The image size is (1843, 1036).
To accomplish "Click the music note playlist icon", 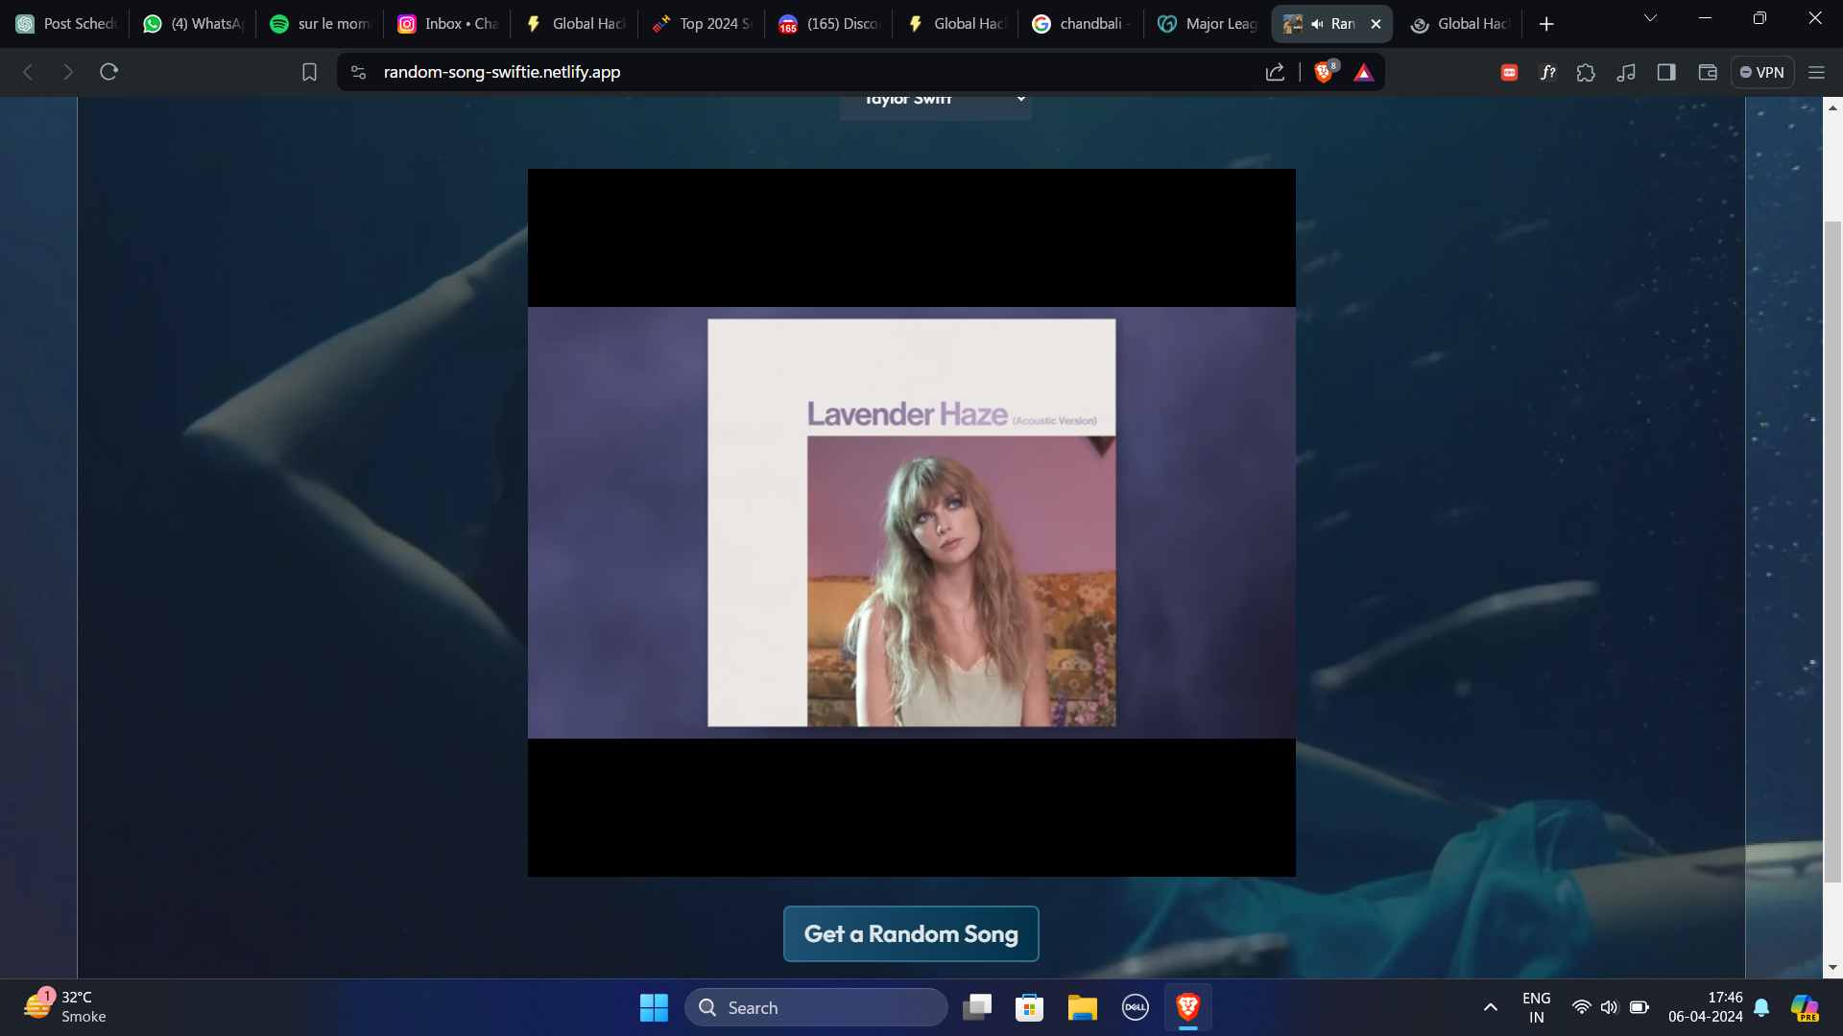I will point(1626,72).
